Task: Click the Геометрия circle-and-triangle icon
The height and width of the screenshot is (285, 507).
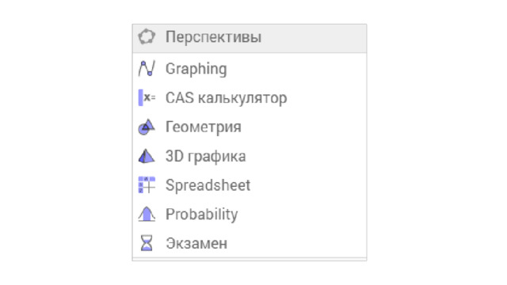Action: pyautogui.click(x=147, y=127)
